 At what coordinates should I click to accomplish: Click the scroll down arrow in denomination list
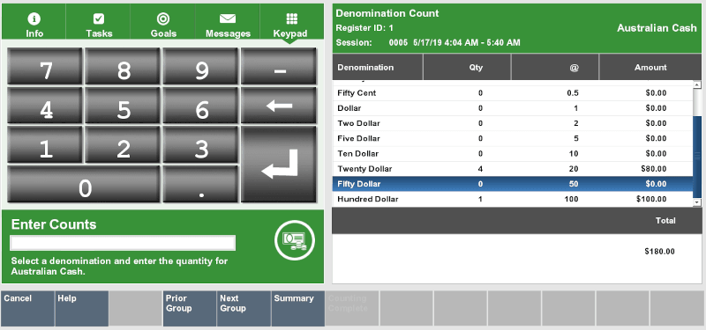[x=697, y=203]
